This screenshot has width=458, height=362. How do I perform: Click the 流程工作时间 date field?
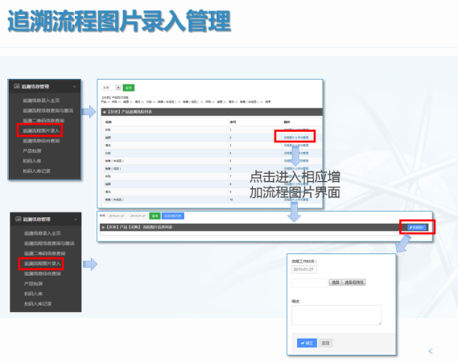point(303,269)
